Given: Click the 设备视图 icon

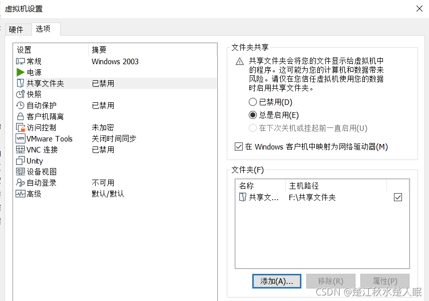Looking at the screenshot, I should coord(20,172).
